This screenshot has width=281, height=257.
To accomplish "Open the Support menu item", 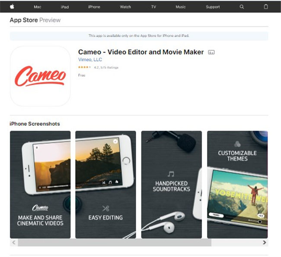I will point(213,7).
